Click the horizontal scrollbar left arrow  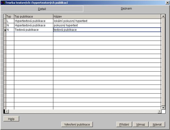[x=6, y=111]
